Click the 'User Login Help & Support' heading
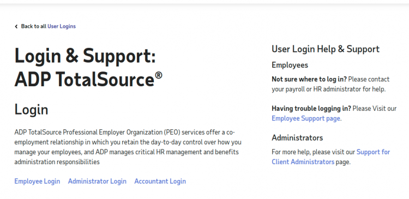The width and height of the screenshot is (409, 199). coord(326,49)
